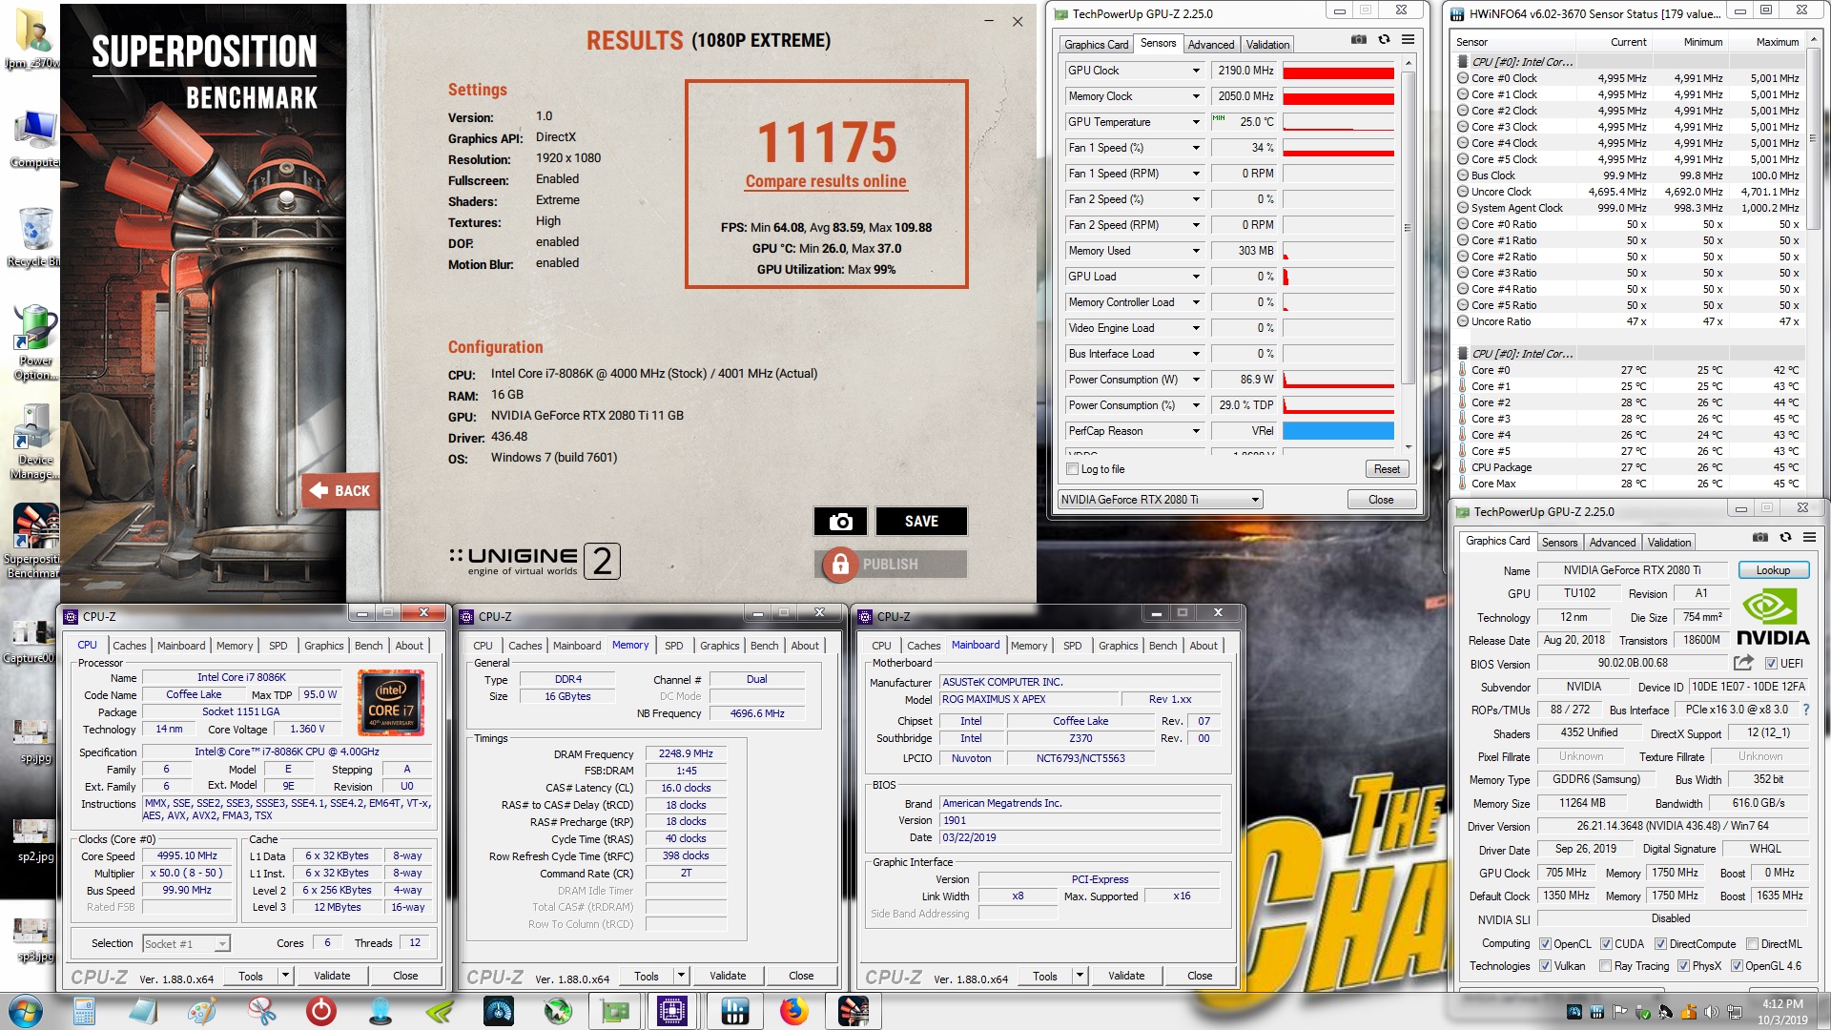This screenshot has width=1831, height=1030.
Task: Click the refresh icon in GPU-Z Graphics Card window
Action: coord(1785,538)
